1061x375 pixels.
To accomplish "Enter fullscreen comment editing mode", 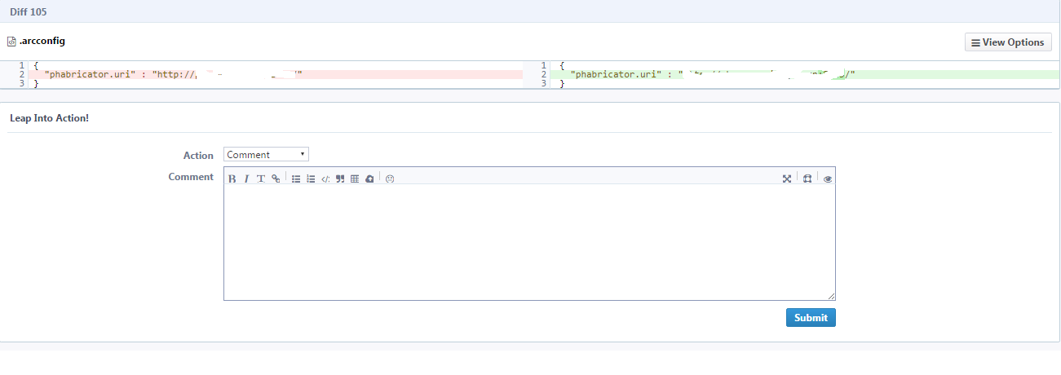I will coord(787,179).
